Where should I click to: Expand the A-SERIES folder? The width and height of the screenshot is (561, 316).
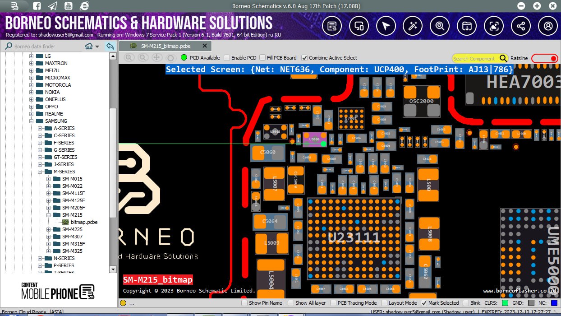(x=40, y=128)
